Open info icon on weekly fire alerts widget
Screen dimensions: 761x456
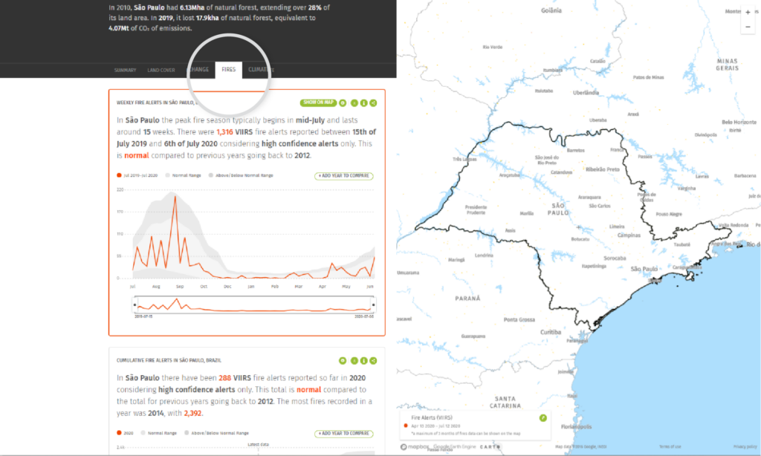(363, 102)
